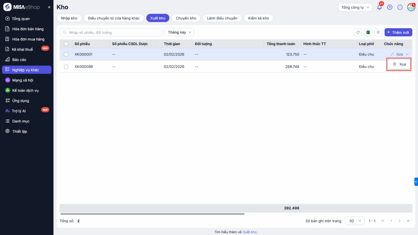Image resolution: width=418 pixels, height=235 pixels.
Task: Follow the Xuất kho help link
Action: [x=250, y=232]
